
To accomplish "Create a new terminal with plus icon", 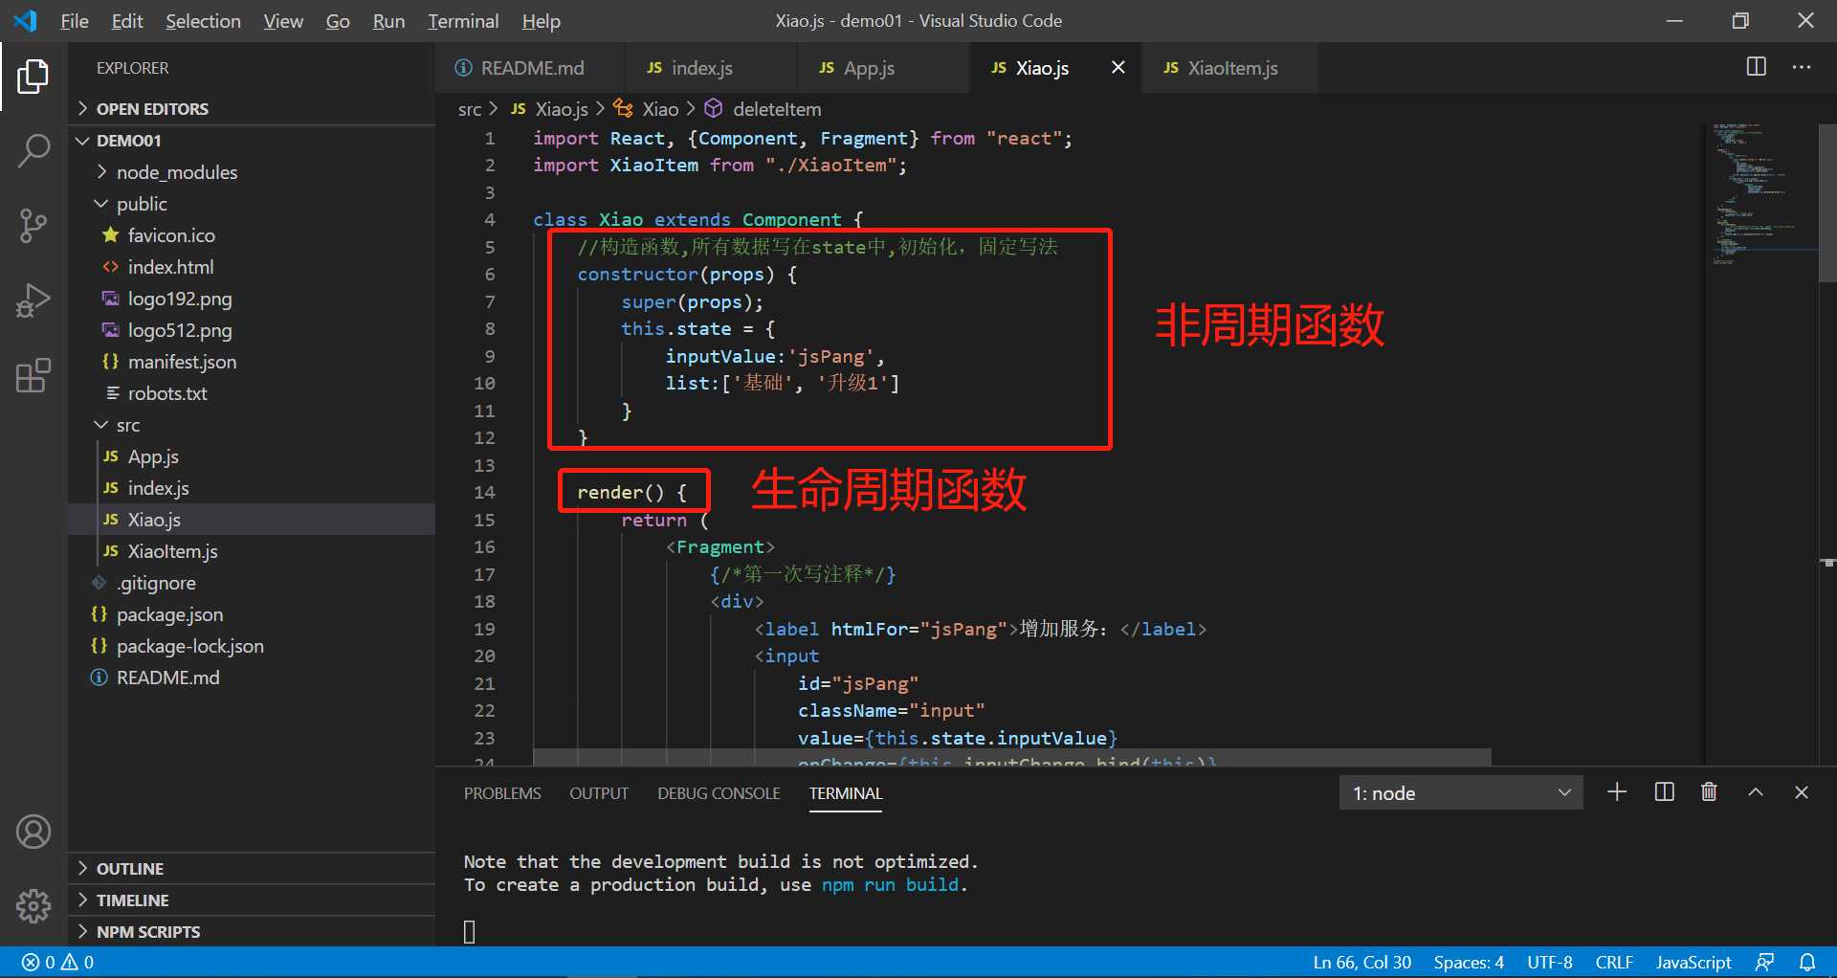I will (x=1617, y=792).
